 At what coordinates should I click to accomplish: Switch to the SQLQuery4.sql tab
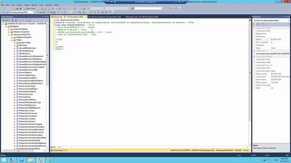tap(67, 17)
